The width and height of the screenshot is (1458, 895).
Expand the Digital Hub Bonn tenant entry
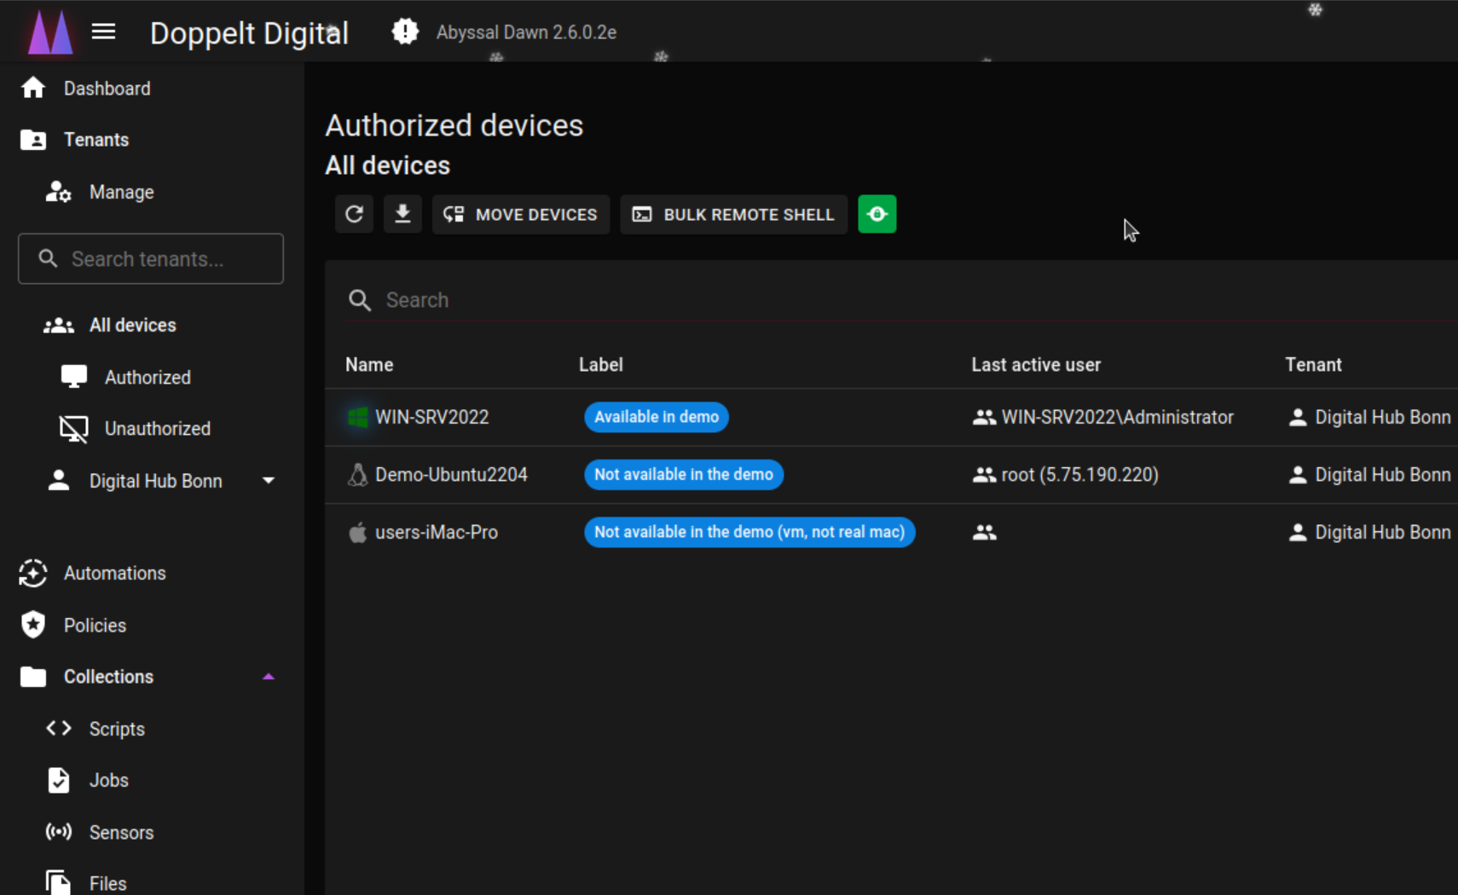pos(269,480)
